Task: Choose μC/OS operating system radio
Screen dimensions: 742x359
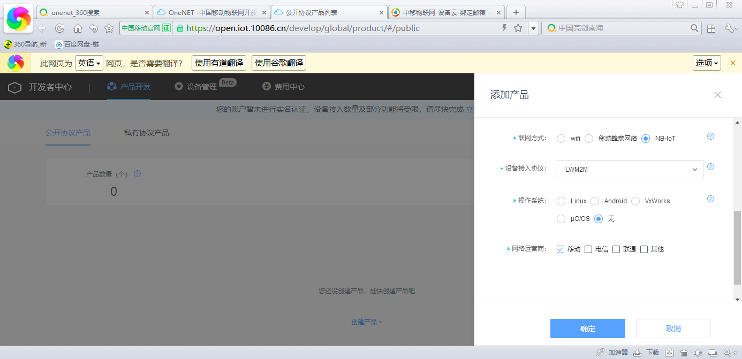Action: 561,219
